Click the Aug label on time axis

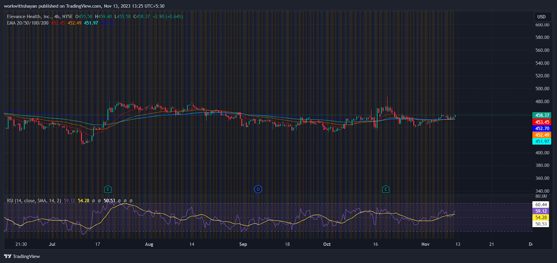click(x=149, y=244)
